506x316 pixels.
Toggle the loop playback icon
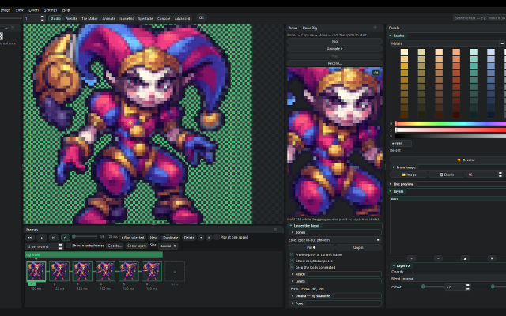[x=65, y=238]
